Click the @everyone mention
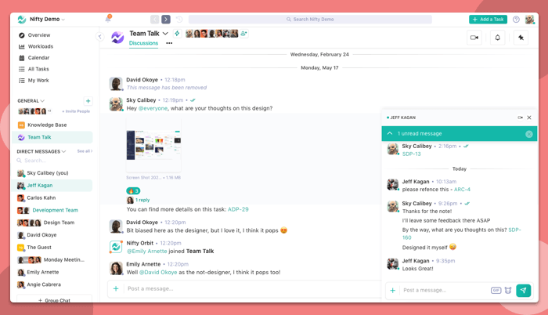Viewport: 548px width, 315px height. pyautogui.click(x=153, y=108)
